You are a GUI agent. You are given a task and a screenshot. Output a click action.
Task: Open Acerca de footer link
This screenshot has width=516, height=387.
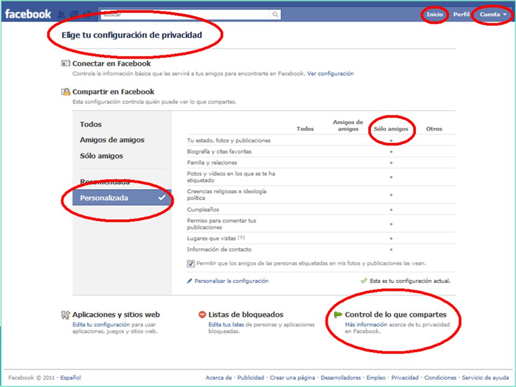click(x=219, y=377)
